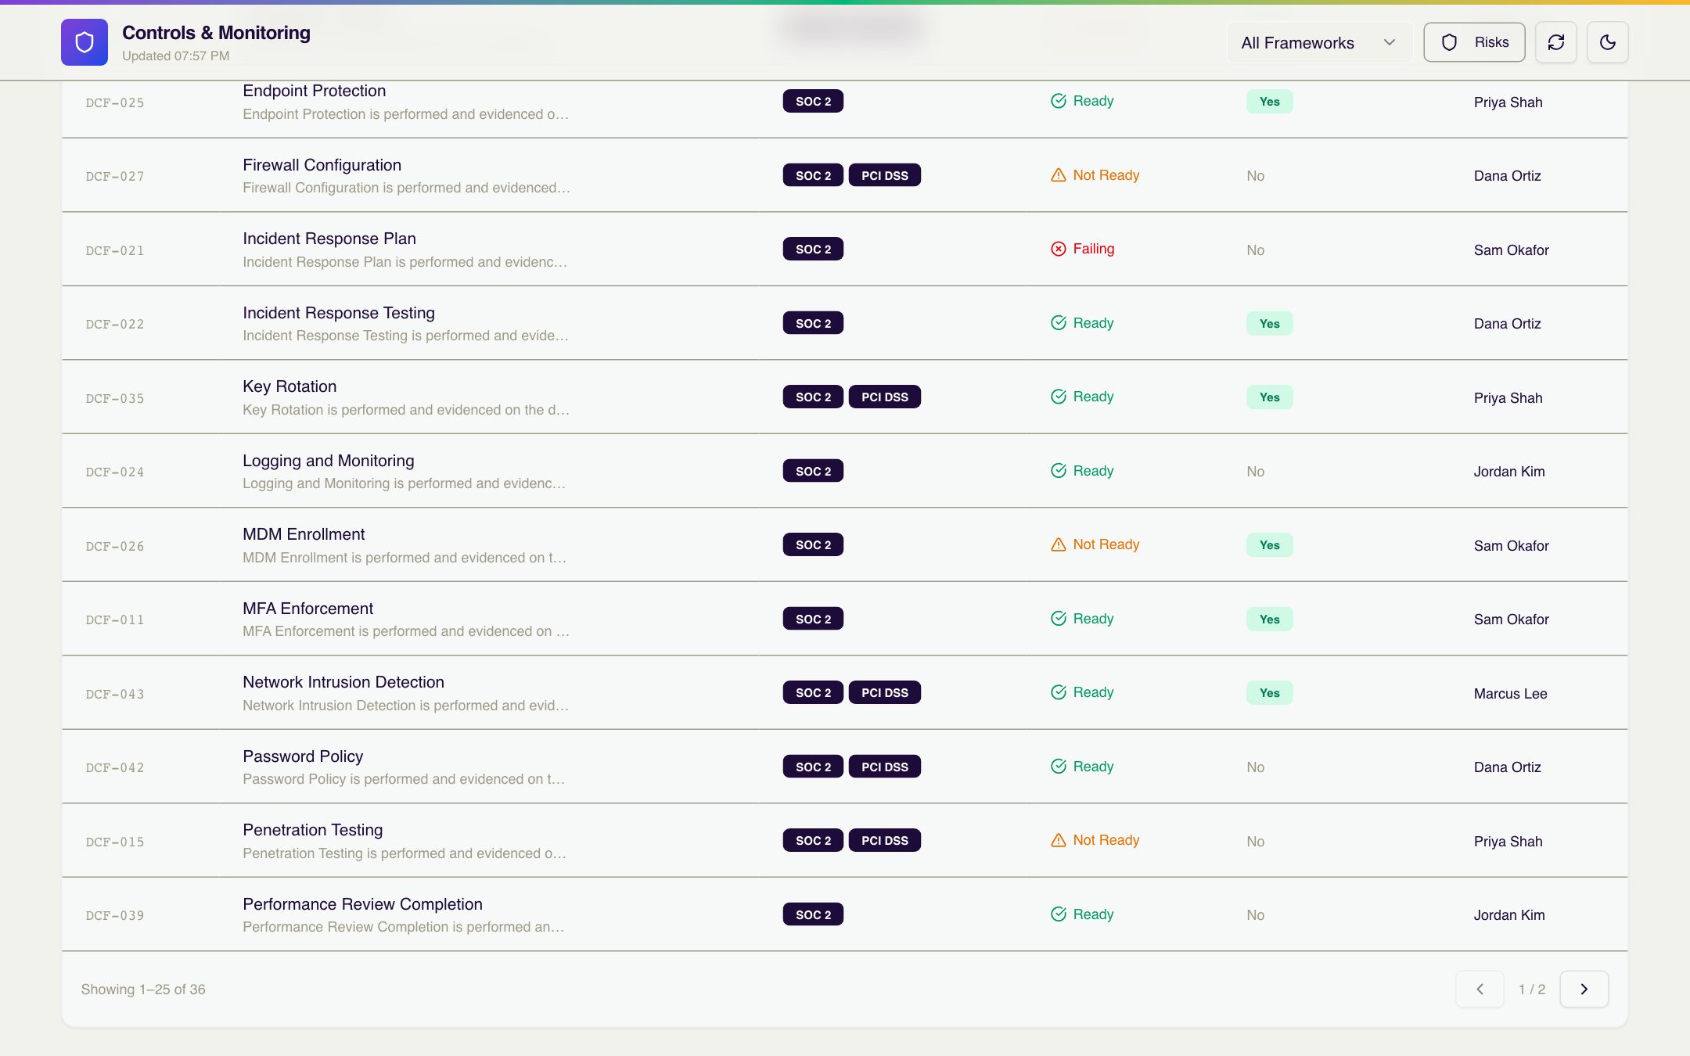Click the purple shield app logo
Image resolution: width=1690 pixels, height=1056 pixels.
pos(84,42)
